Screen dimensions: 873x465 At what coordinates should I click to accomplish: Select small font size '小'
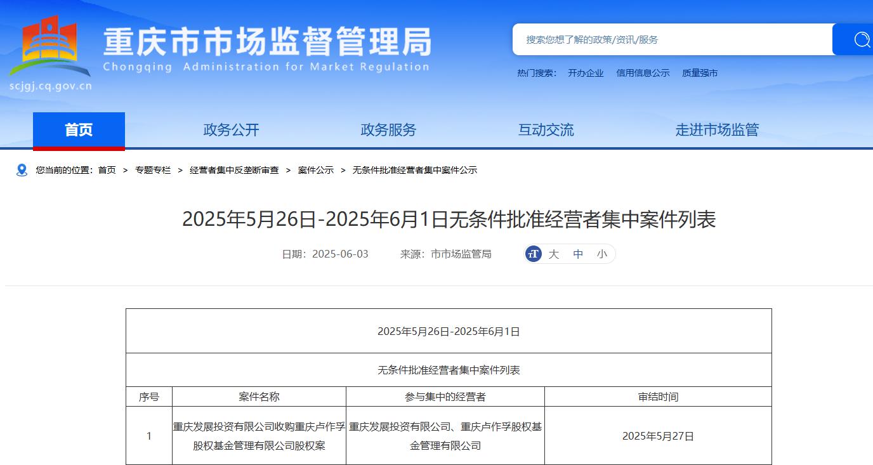(x=601, y=254)
